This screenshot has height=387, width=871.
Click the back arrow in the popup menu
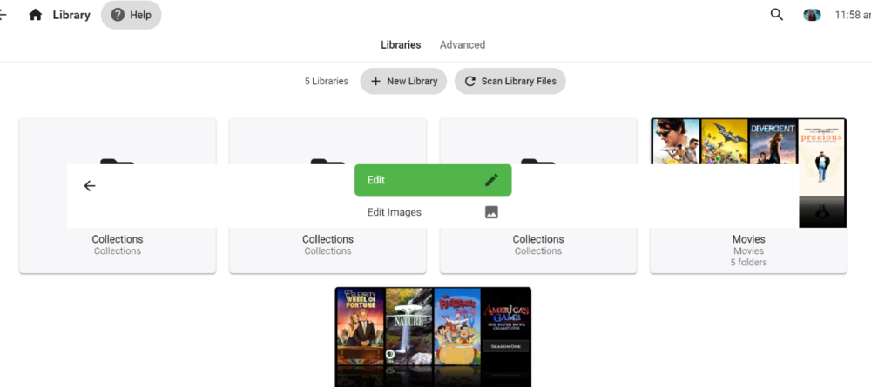click(90, 186)
